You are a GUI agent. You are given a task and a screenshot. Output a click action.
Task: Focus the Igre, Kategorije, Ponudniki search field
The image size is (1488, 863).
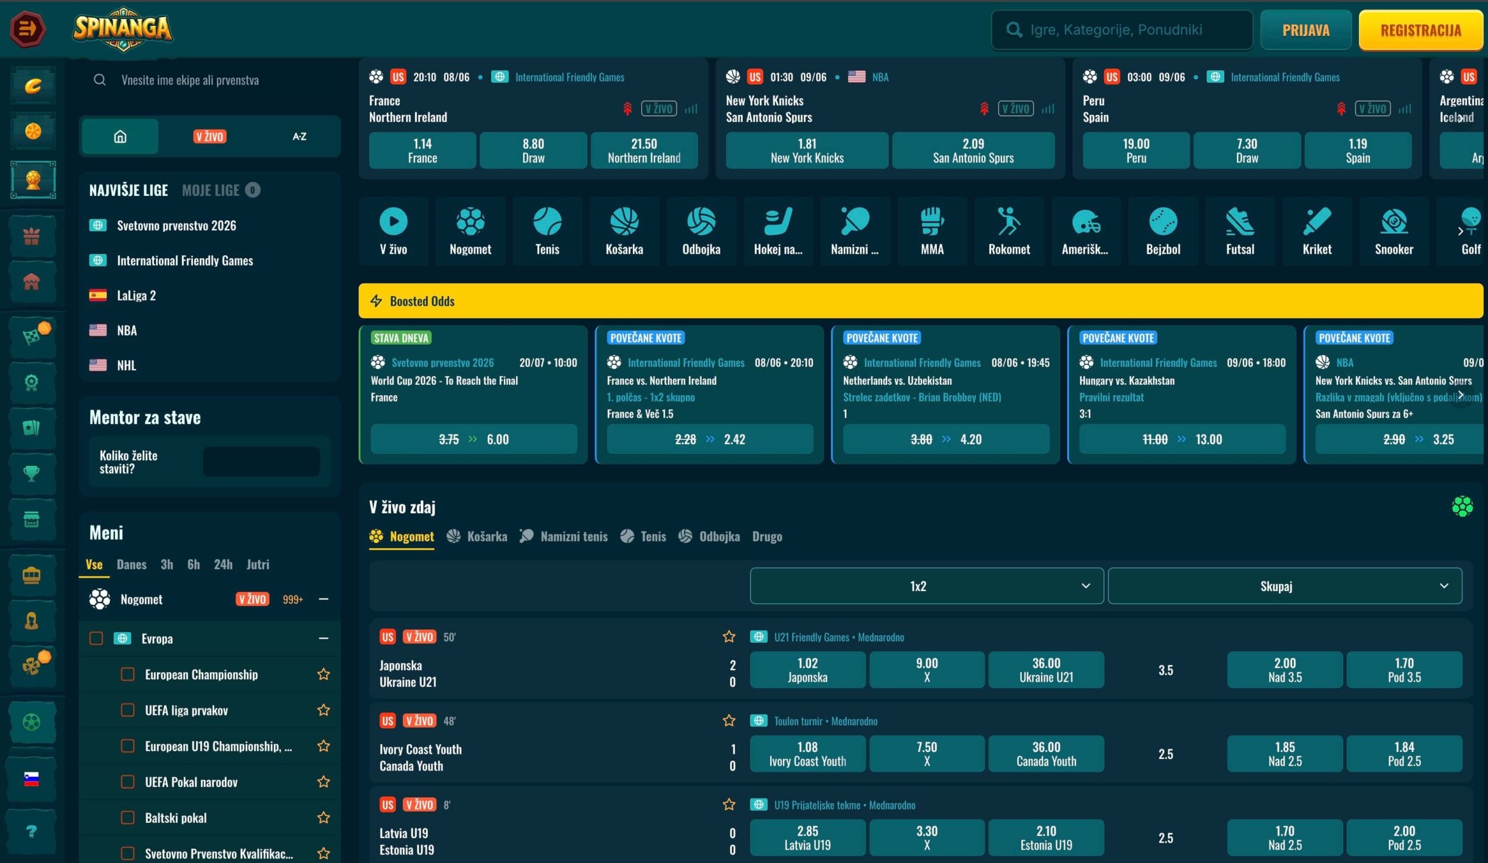point(1122,30)
